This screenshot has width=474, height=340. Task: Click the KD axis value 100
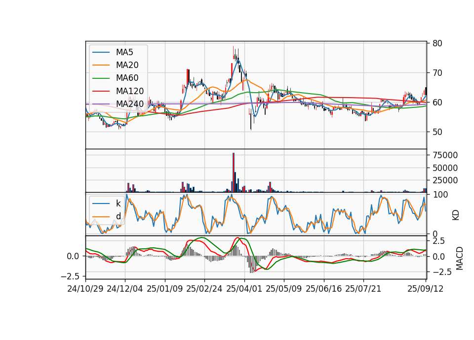pyautogui.click(x=440, y=195)
